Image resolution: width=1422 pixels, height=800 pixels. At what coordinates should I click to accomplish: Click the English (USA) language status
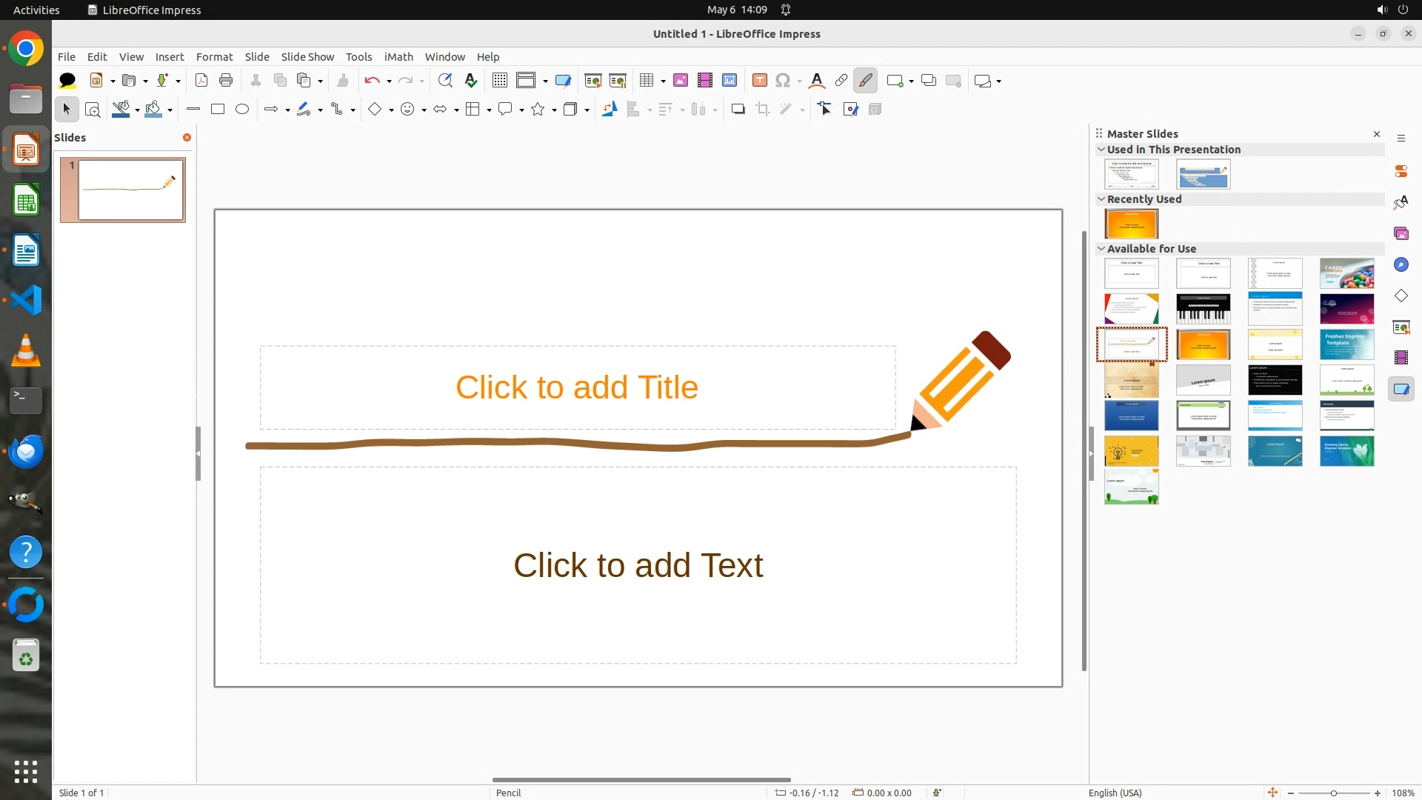pyautogui.click(x=1115, y=793)
